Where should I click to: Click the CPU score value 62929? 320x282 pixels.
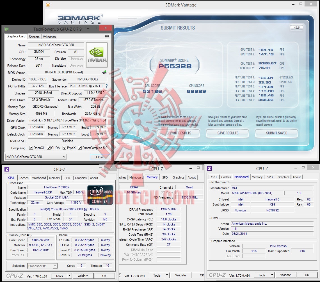point(196,91)
